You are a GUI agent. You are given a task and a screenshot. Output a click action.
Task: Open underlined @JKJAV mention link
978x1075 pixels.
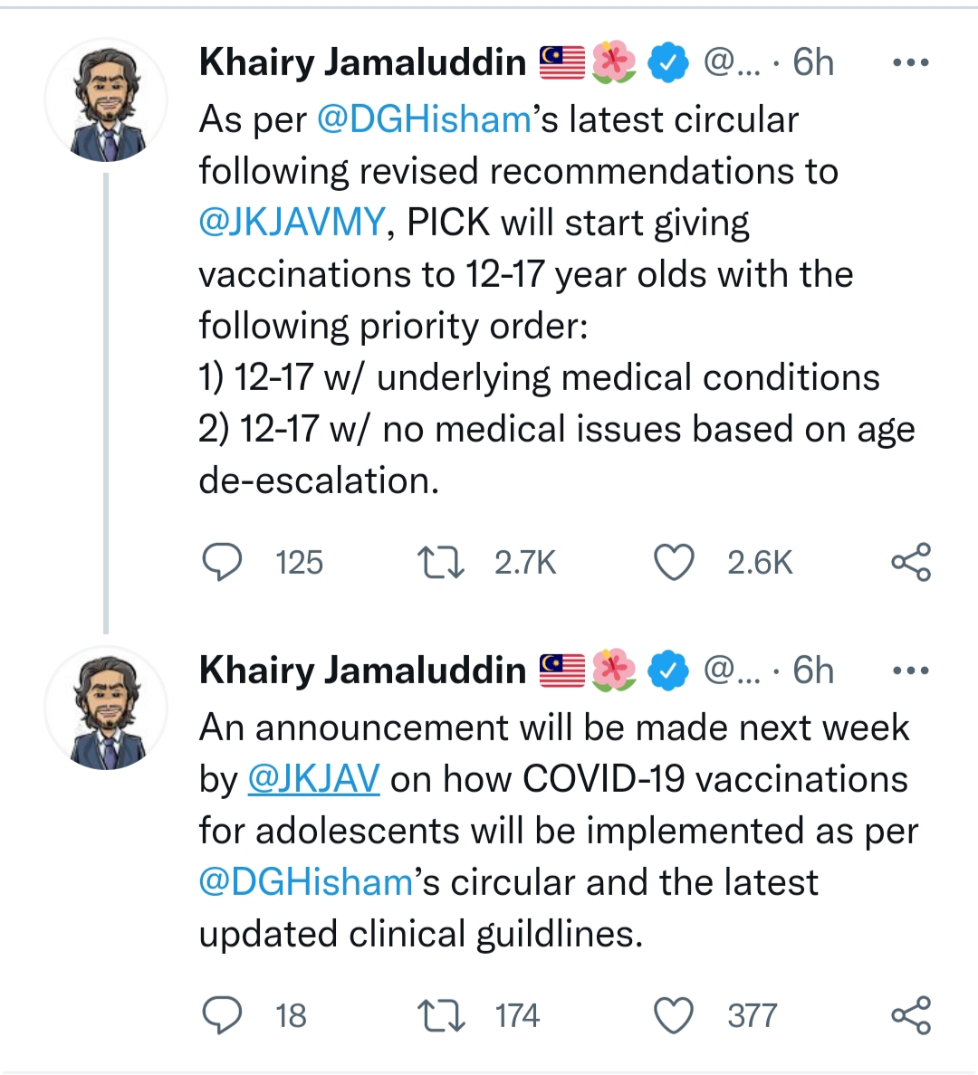313,779
